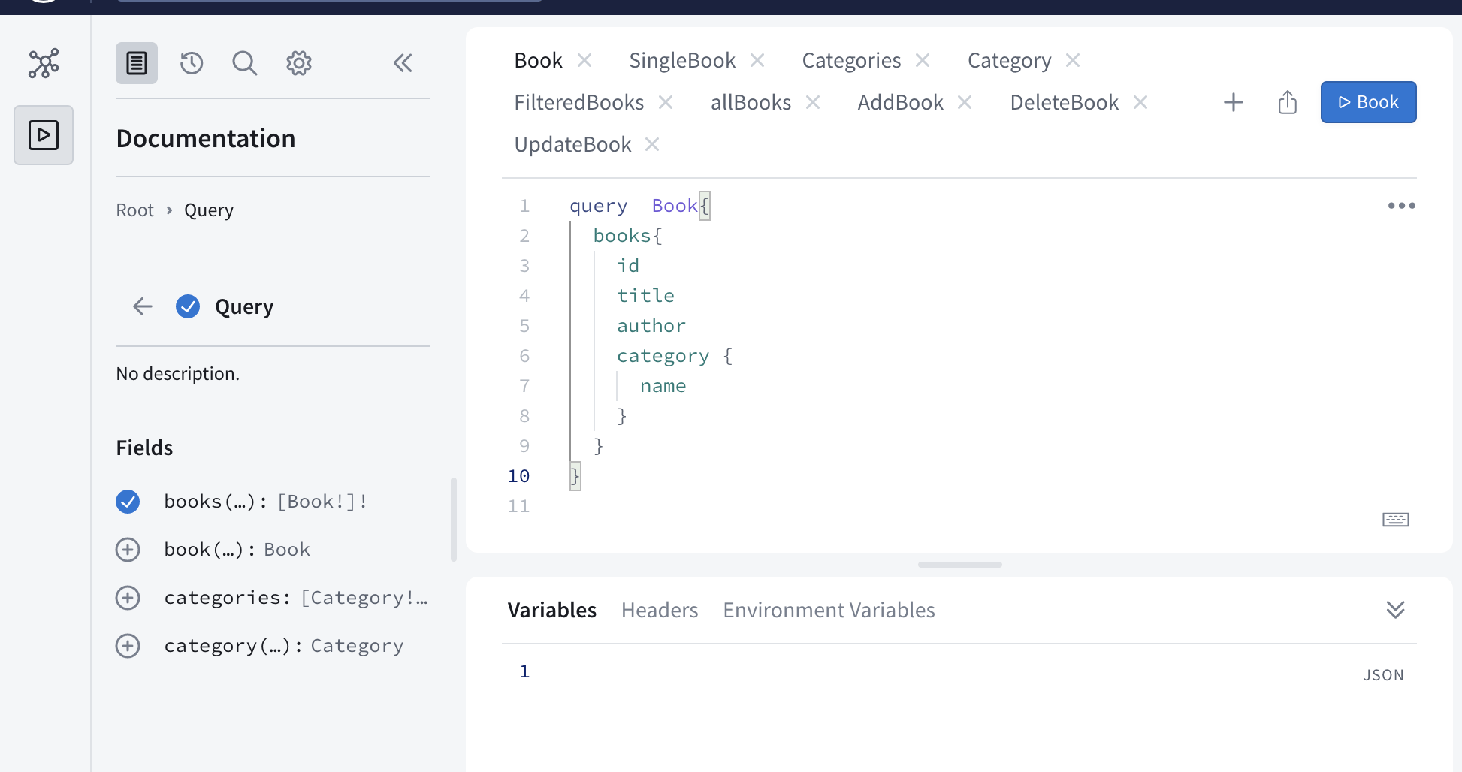
Task: Collapse the variables panel with chevron
Action: 1396,610
